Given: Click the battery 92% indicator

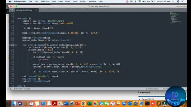Looking at the screenshot, I should tap(150, 1).
